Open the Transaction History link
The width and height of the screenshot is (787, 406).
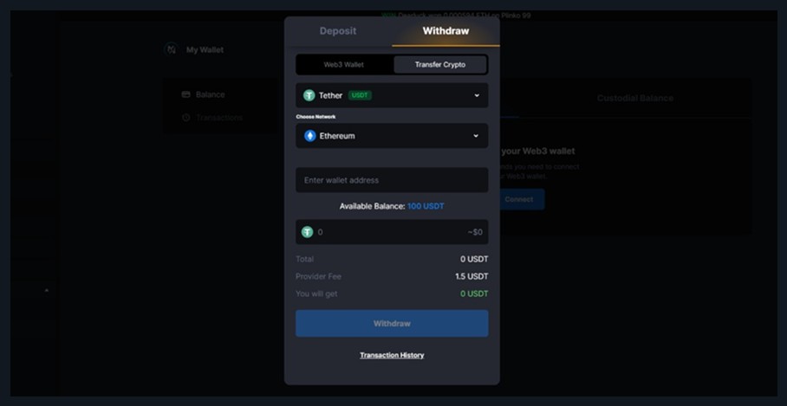[x=392, y=355]
